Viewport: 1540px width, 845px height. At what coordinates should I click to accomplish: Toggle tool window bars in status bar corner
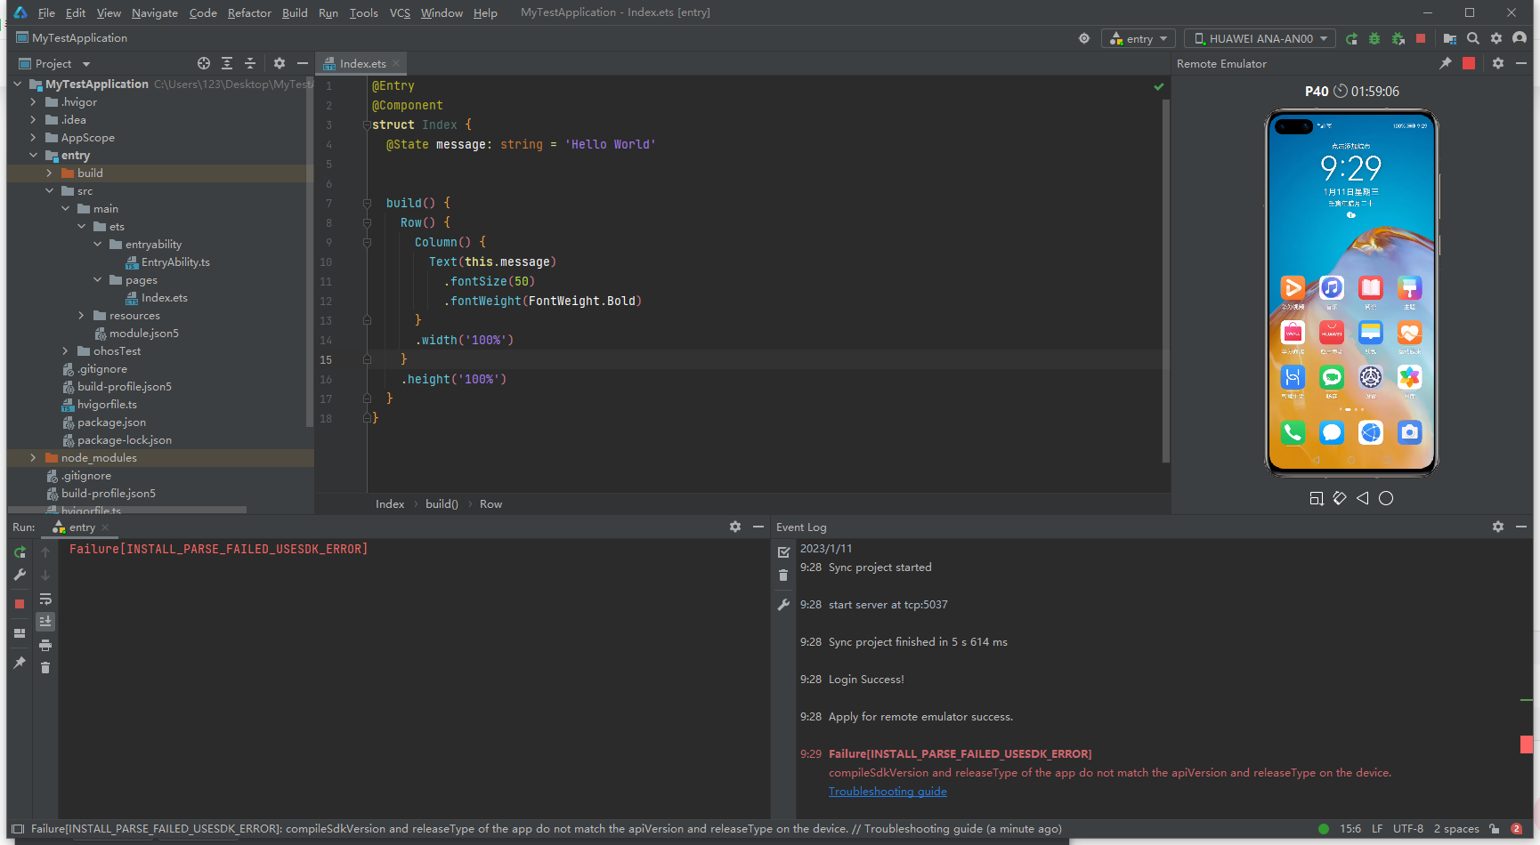click(17, 829)
